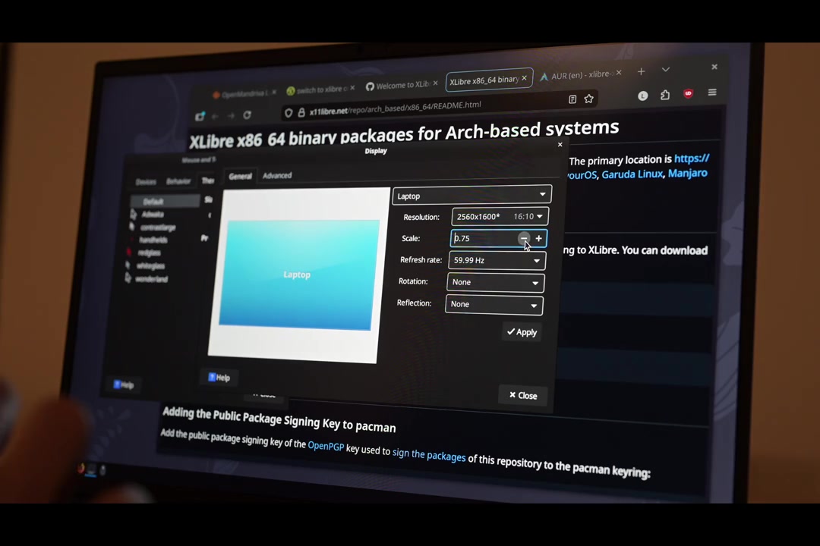
Task: Decrease the display scale with the minus button
Action: (x=523, y=238)
